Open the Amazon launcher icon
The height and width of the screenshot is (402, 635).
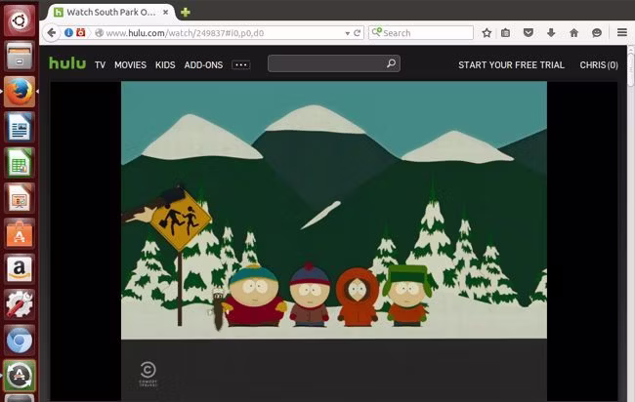[19, 269]
